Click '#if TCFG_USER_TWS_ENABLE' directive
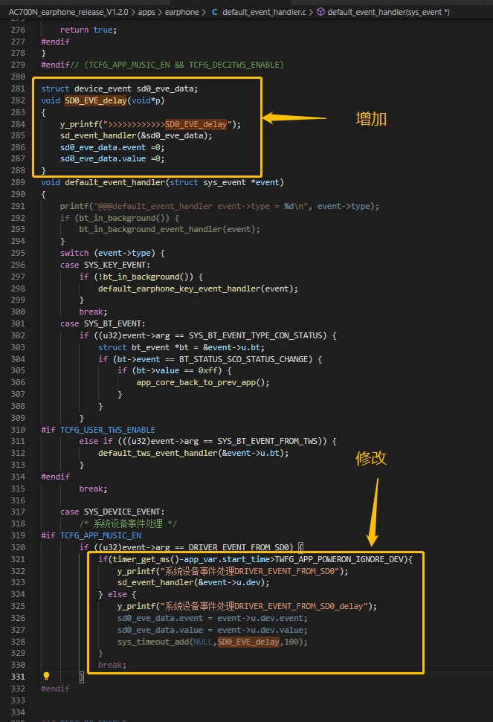Screen dimensions: 493x722 point(98,430)
